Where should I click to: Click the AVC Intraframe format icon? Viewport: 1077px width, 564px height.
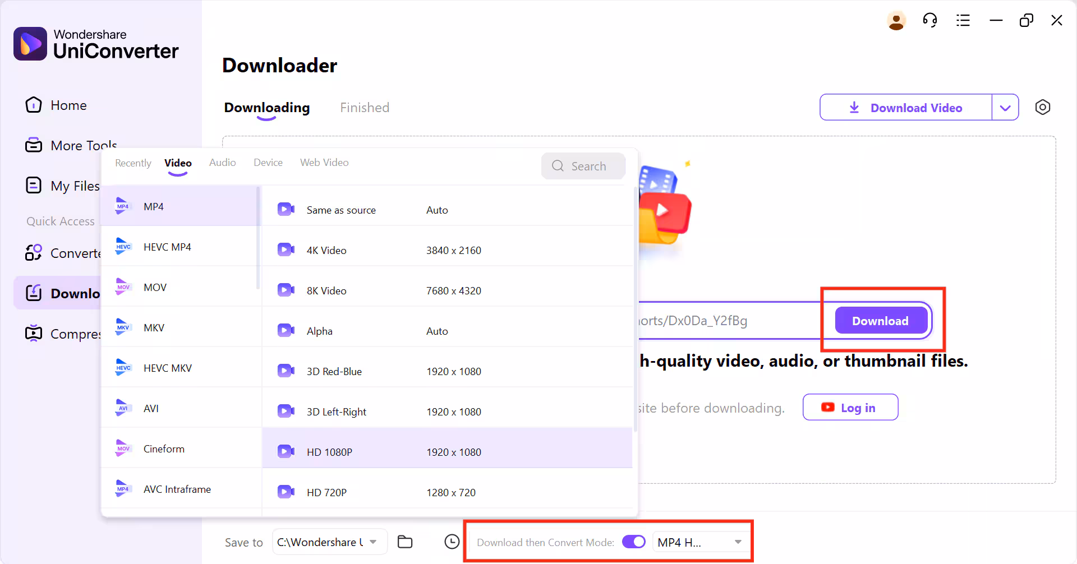point(123,489)
